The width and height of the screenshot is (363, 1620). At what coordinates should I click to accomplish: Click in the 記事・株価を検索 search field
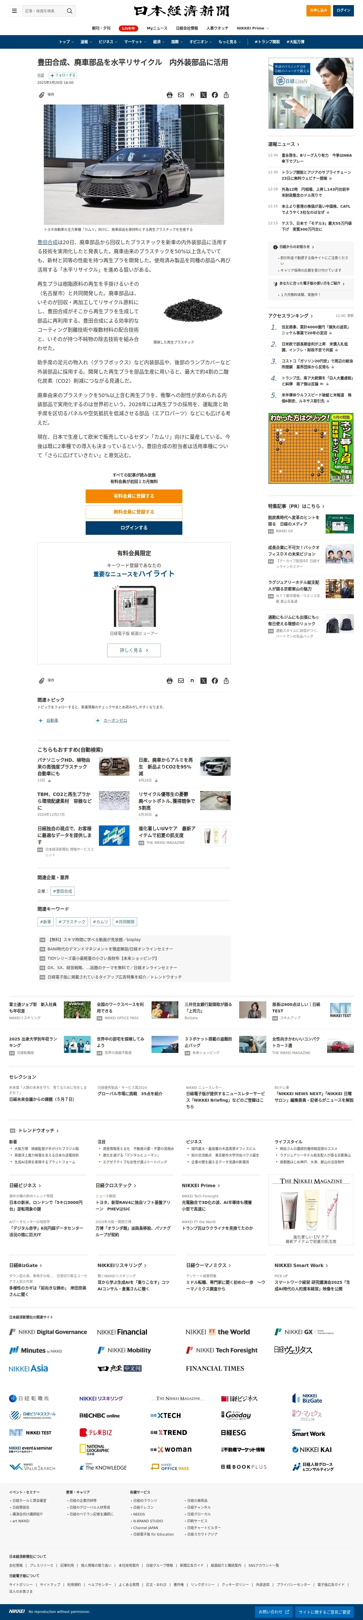[44, 11]
